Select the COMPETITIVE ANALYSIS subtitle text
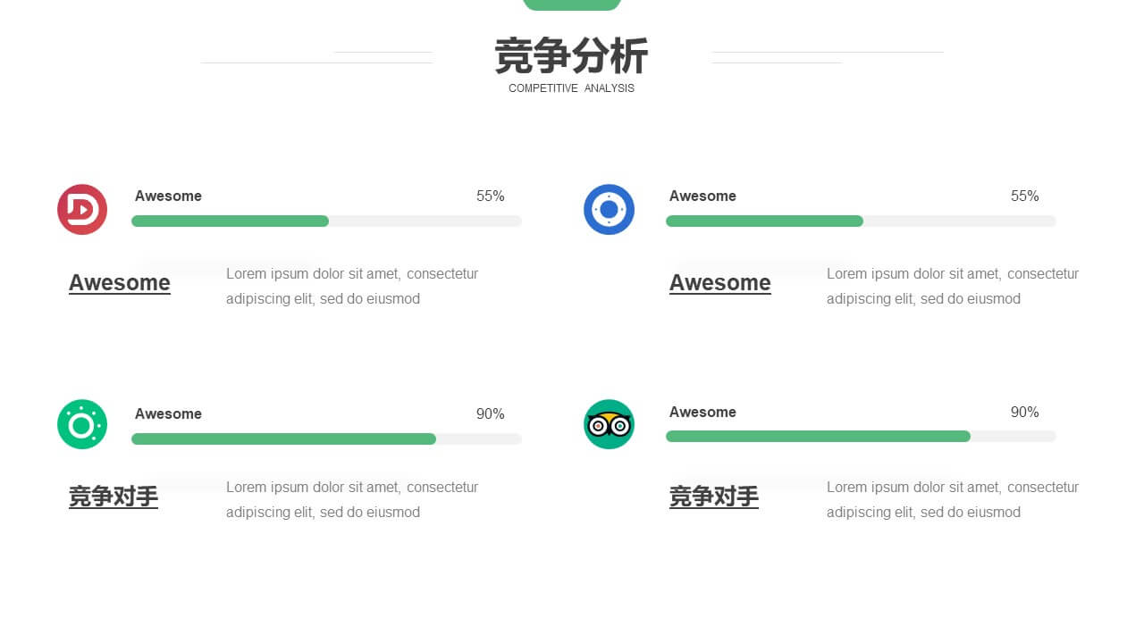The width and height of the screenshot is (1144, 643). 572,88
